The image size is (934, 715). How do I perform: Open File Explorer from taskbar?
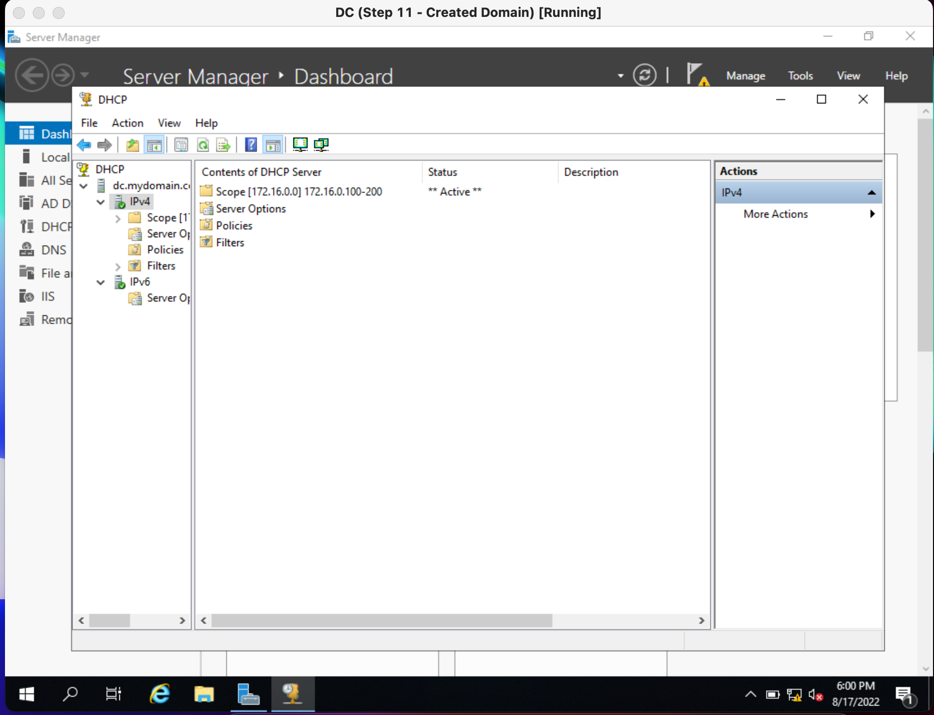(204, 694)
